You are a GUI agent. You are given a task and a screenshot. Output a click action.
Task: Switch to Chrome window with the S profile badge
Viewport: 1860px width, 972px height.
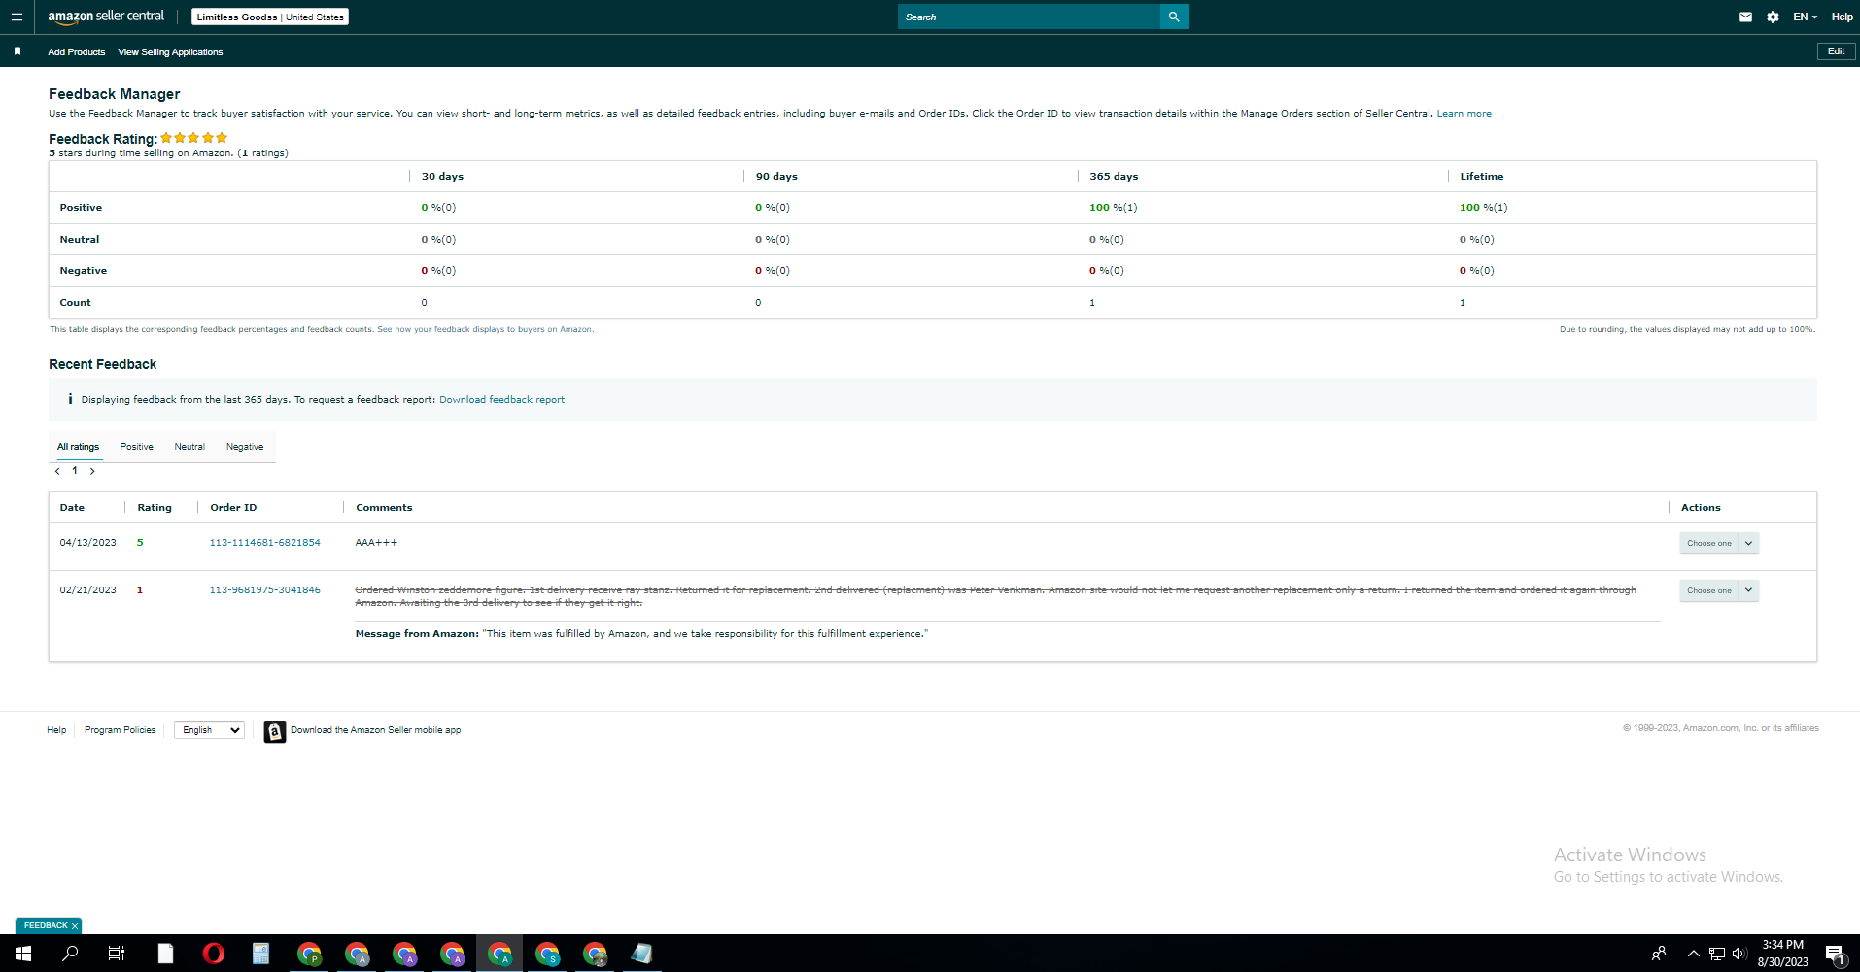coord(547,954)
